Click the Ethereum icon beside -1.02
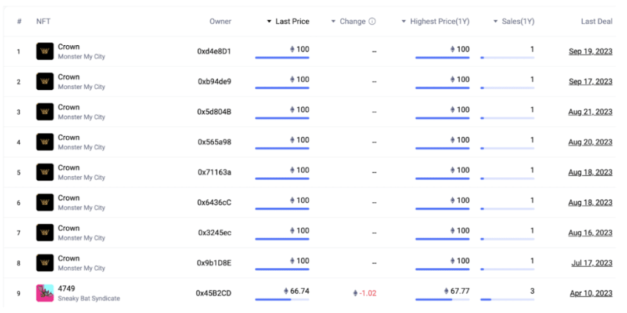Viewport: 627px width, 313px height. [x=355, y=293]
